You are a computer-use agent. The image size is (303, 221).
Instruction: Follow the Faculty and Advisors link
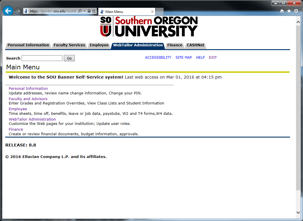pyautogui.click(x=28, y=99)
